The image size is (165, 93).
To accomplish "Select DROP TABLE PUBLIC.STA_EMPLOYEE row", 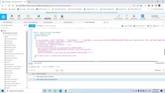I will pos(96,80).
